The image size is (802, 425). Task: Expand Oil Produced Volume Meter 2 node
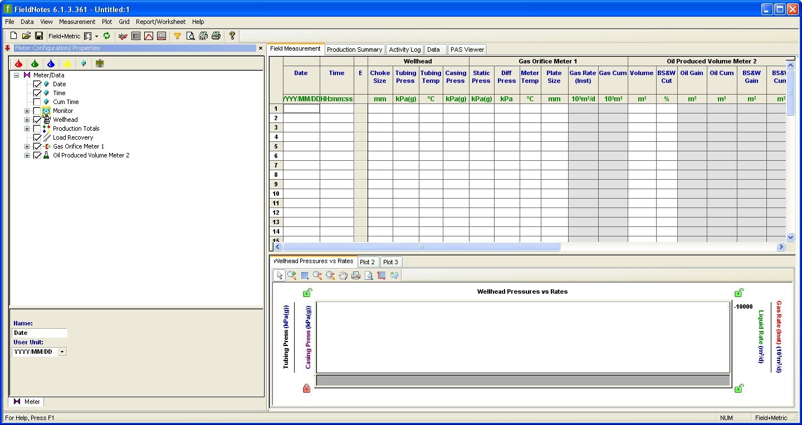27,155
